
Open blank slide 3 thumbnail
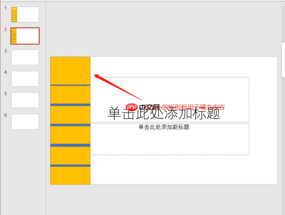[x=25, y=57]
